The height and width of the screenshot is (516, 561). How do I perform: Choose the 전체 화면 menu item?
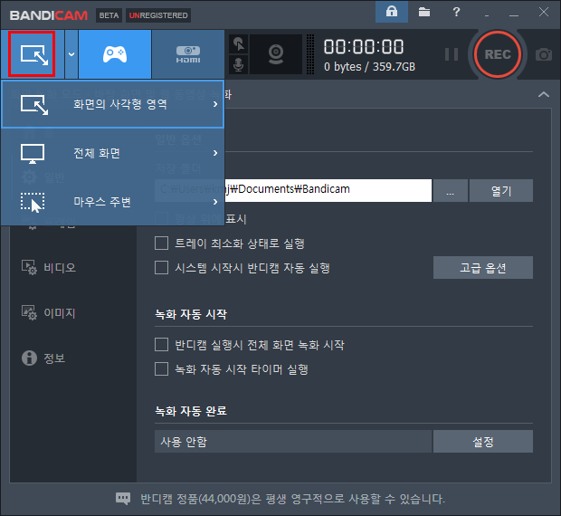pos(113,153)
